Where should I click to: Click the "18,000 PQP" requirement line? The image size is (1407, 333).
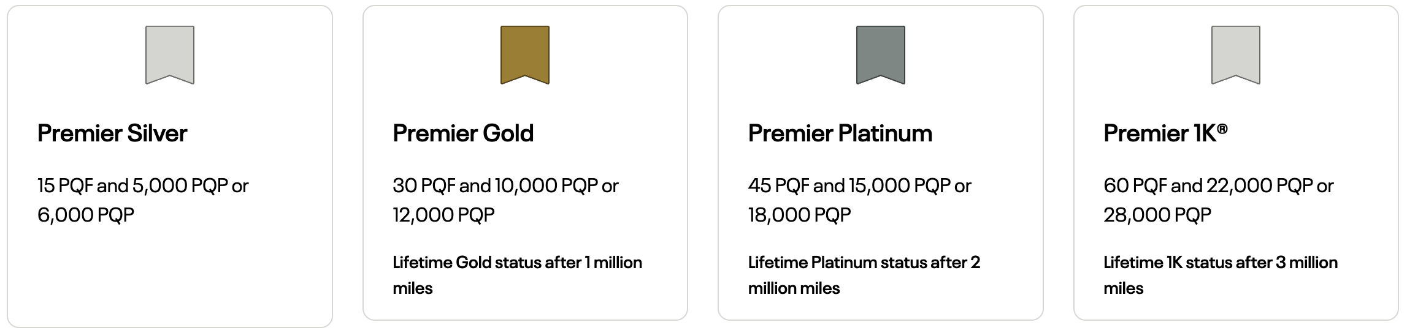(x=799, y=215)
